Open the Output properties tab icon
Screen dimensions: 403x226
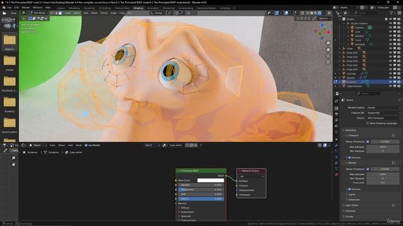pyautogui.click(x=336, y=114)
